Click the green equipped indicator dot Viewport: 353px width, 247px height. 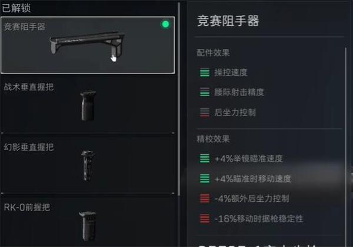point(165,24)
